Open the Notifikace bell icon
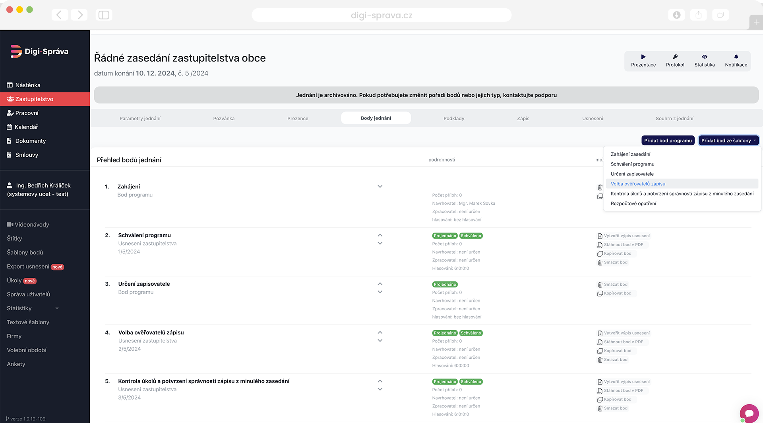Viewport: 763px width, 423px height. pos(736,57)
